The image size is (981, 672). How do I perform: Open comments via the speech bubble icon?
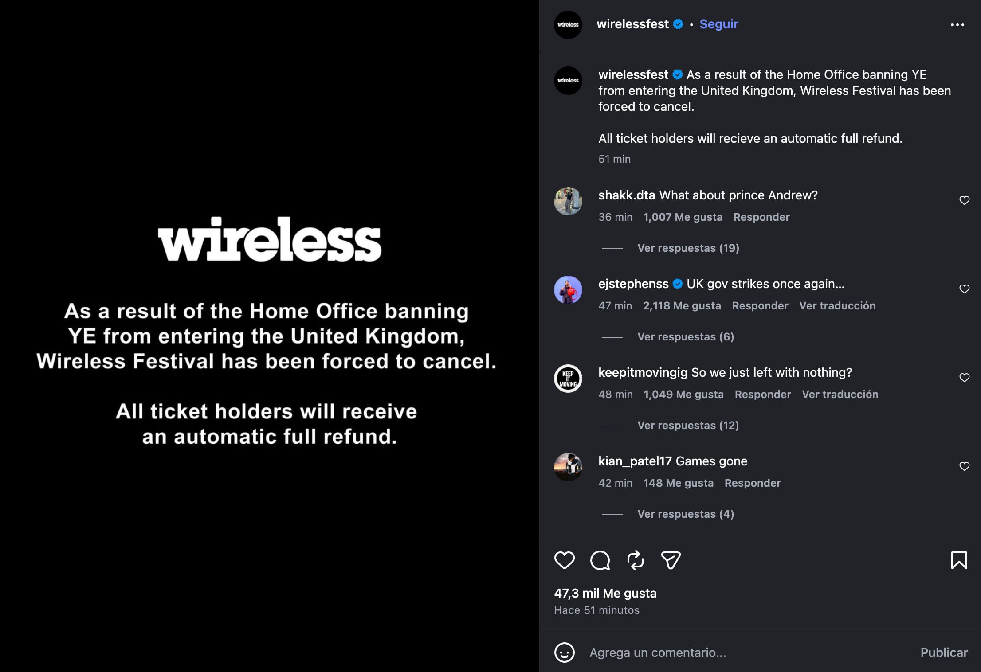600,560
